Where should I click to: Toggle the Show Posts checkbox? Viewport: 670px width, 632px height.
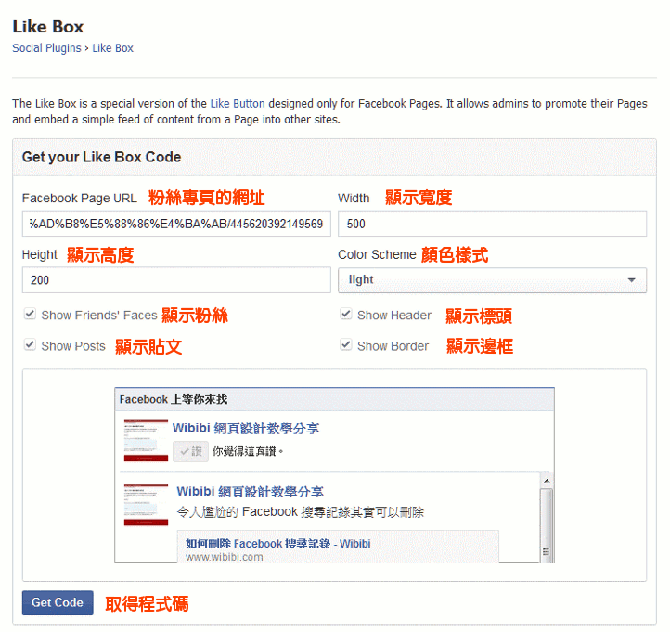(x=31, y=346)
